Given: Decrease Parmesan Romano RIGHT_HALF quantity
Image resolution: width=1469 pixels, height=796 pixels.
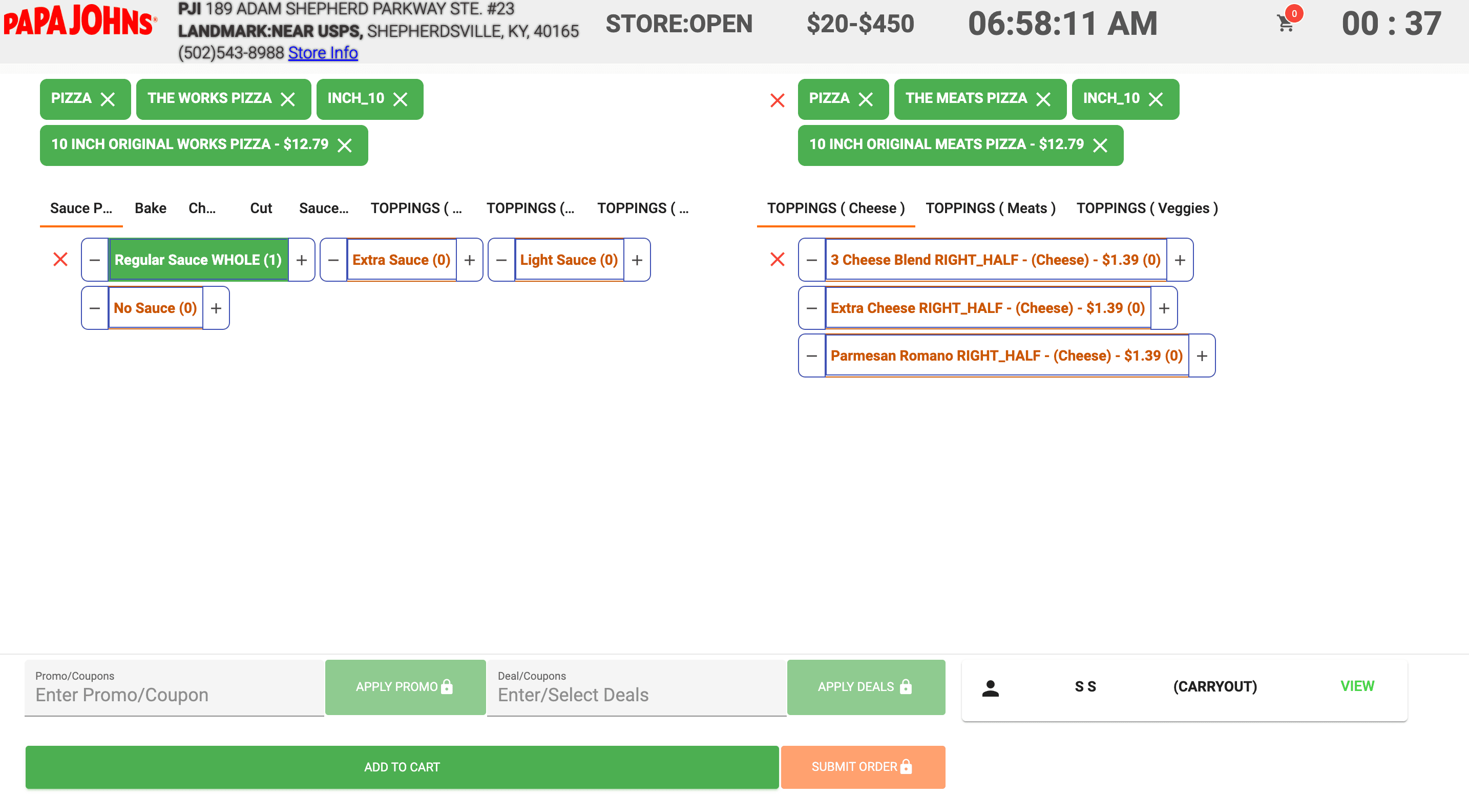Looking at the screenshot, I should (x=811, y=356).
